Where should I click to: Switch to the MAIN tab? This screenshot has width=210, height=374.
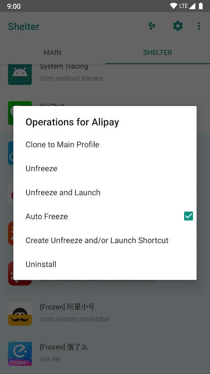point(52,52)
